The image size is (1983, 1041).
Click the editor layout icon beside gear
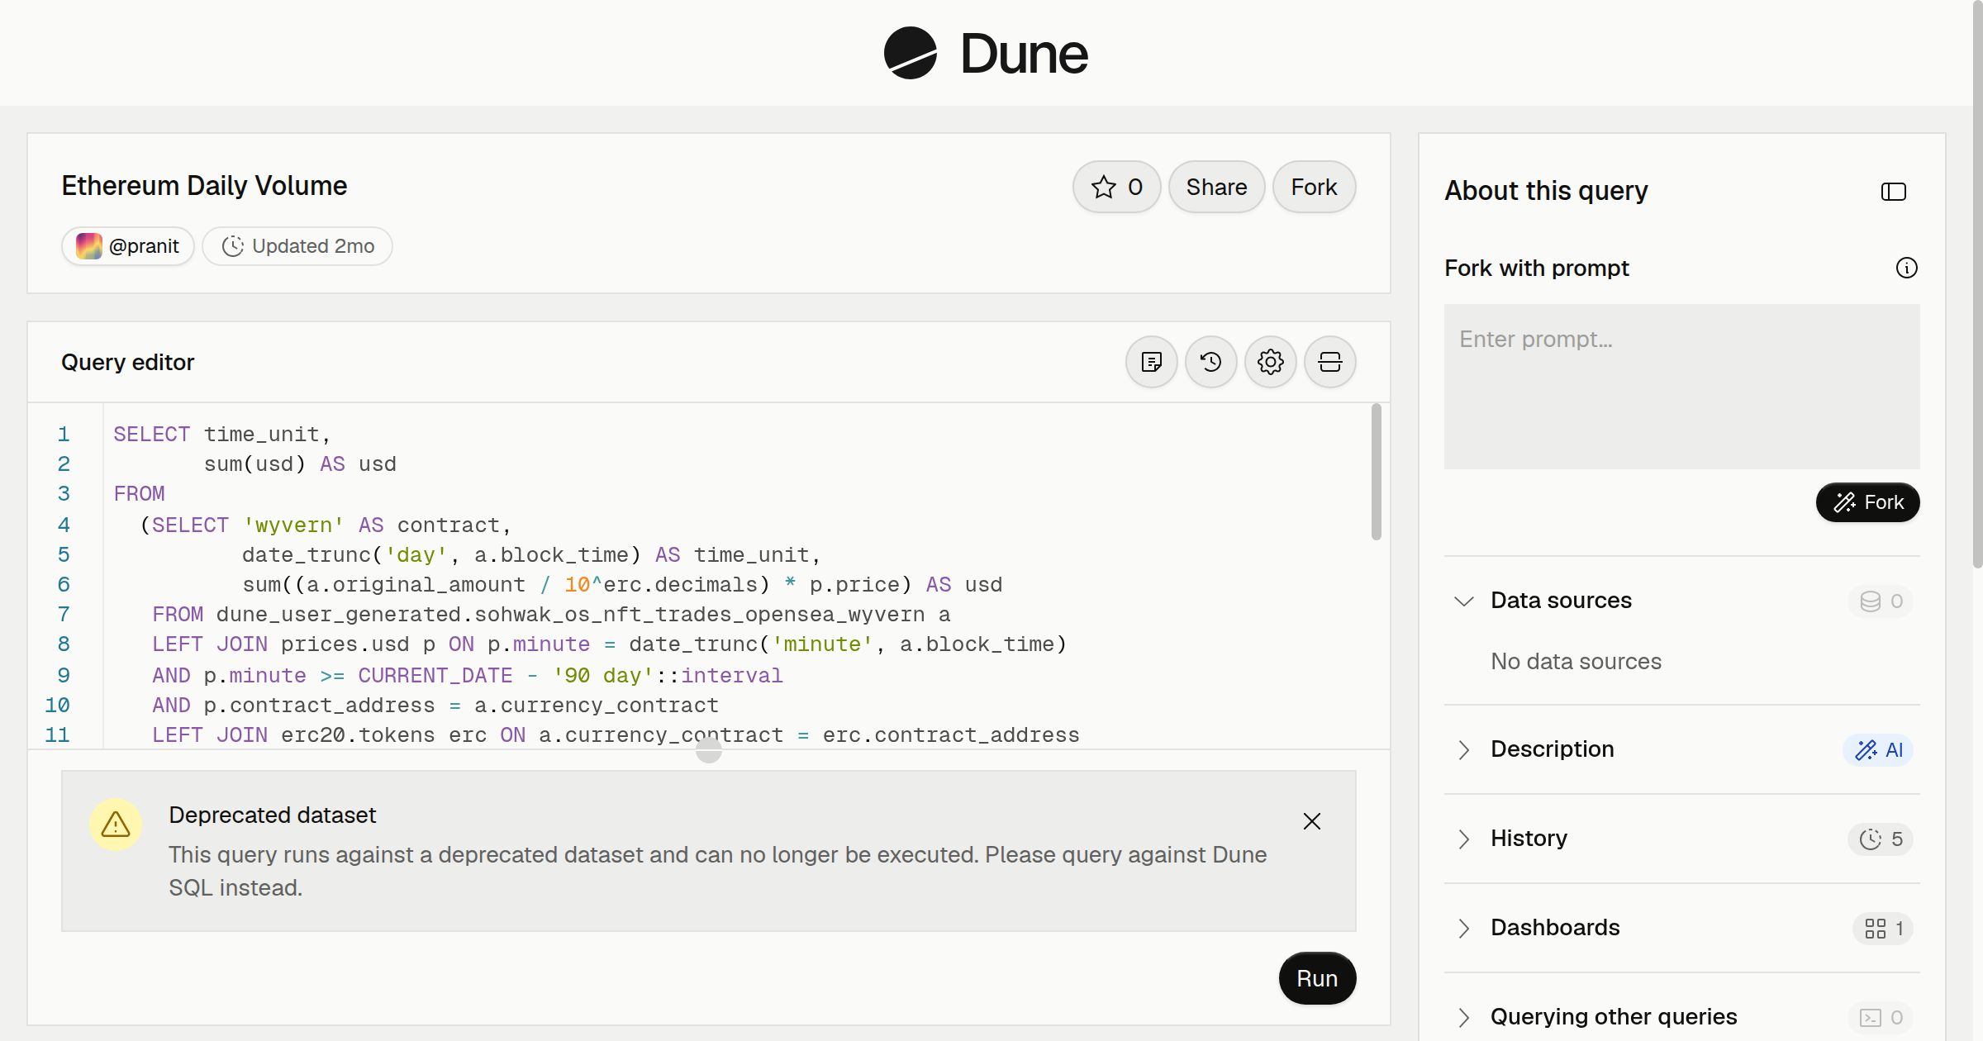pyautogui.click(x=1330, y=362)
